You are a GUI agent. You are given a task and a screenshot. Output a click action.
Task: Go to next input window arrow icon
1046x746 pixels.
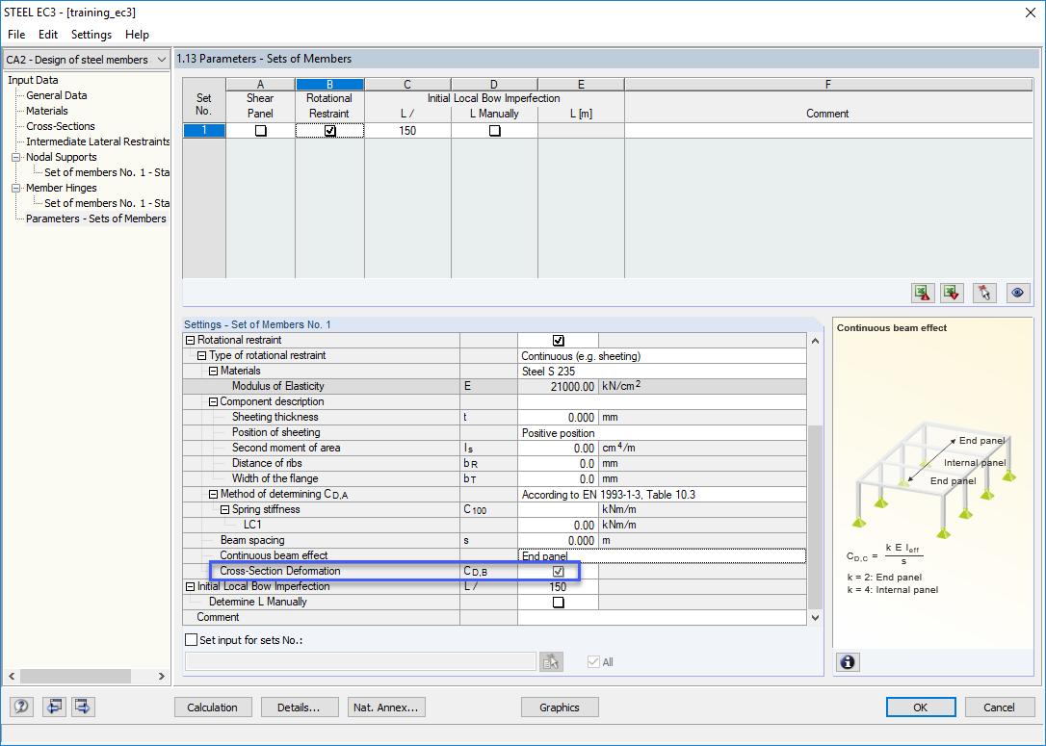[83, 707]
